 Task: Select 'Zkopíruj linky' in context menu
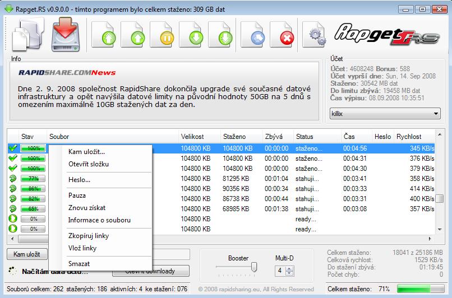click(x=89, y=236)
